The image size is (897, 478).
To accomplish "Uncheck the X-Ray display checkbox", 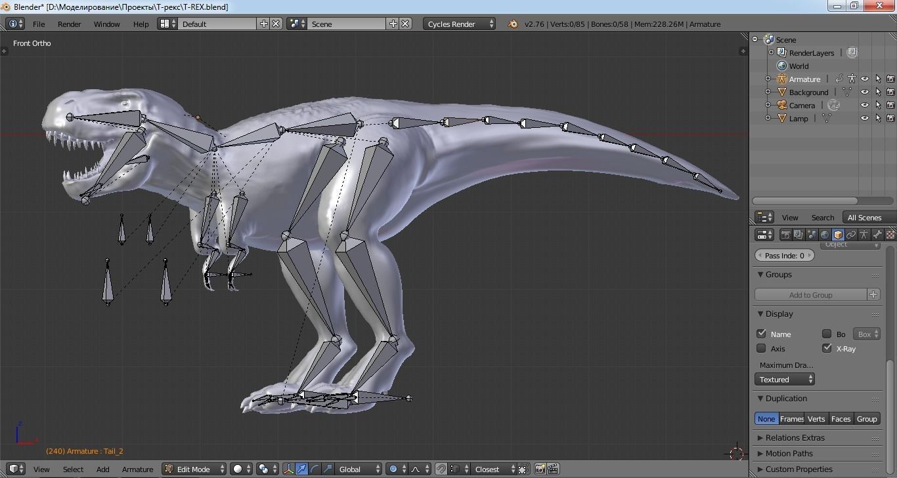I will pyautogui.click(x=827, y=348).
